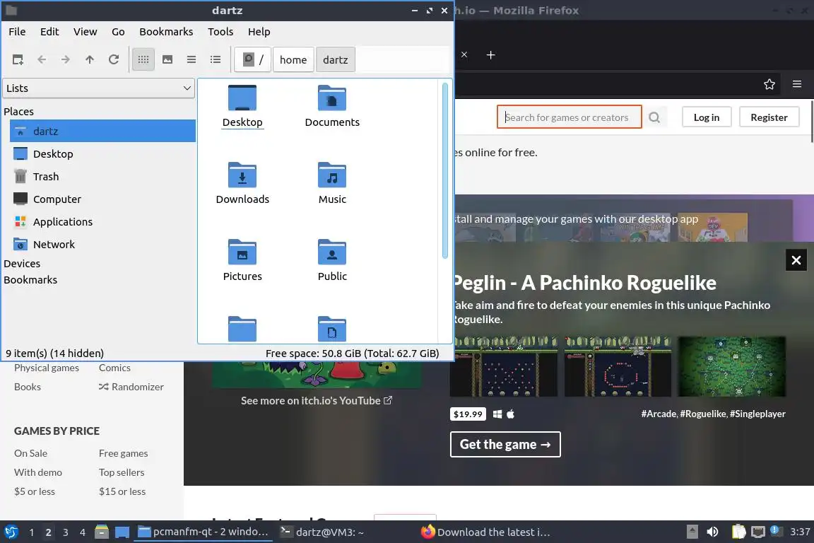Click show desktop icon in taskbar

tap(122, 532)
